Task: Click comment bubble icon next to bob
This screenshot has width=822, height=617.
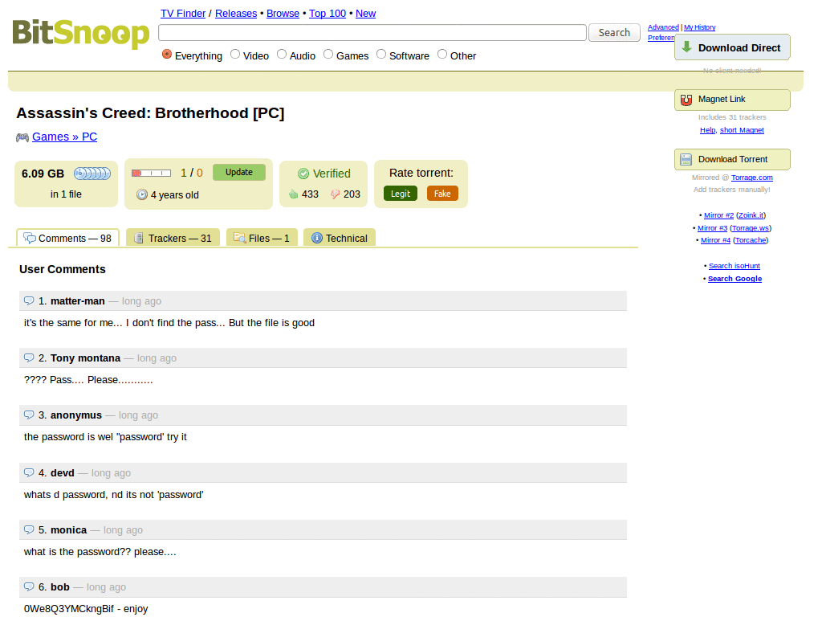Action: pos(29,587)
